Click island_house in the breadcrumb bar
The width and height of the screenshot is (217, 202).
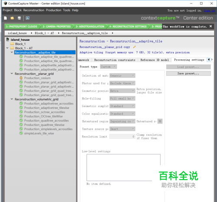(x=17, y=33)
